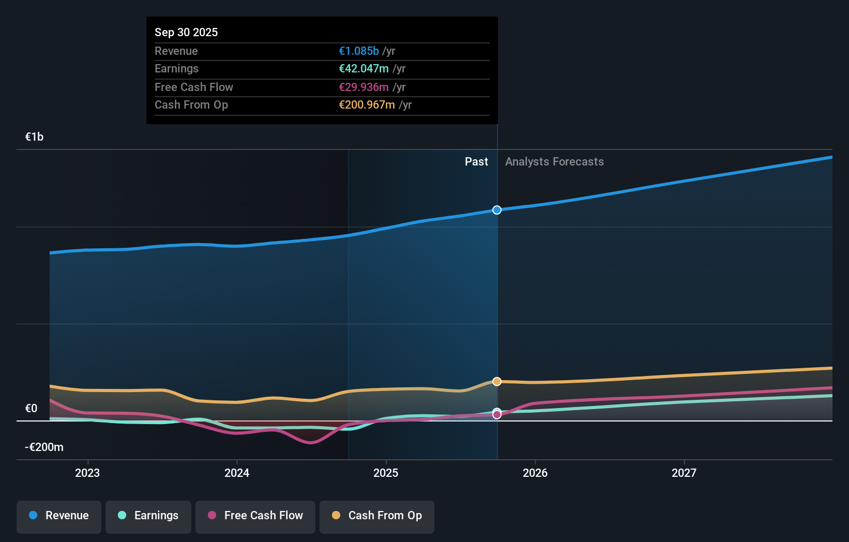Screen dimensions: 849x542
Task: Click the orange Cash From Op legend dot
Action: (x=336, y=516)
